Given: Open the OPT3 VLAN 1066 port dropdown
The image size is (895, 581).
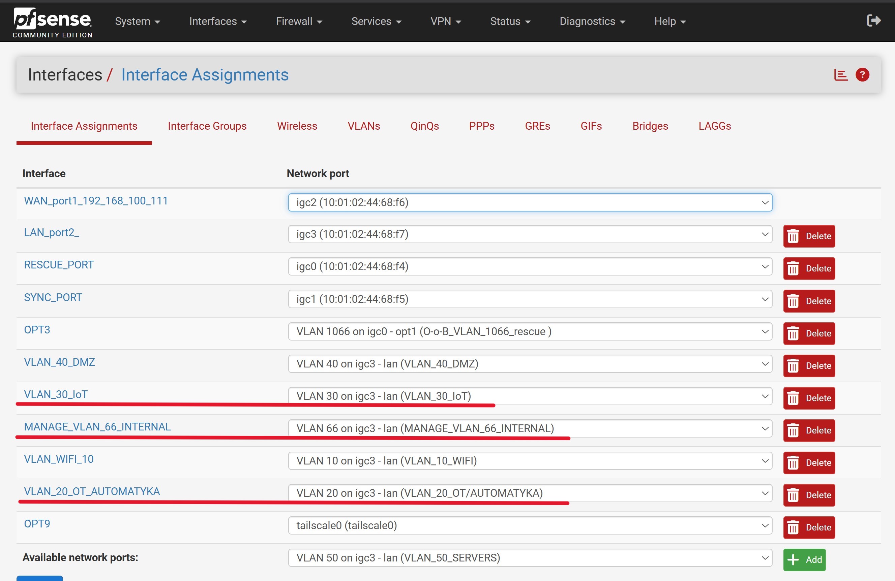Looking at the screenshot, I should (530, 331).
